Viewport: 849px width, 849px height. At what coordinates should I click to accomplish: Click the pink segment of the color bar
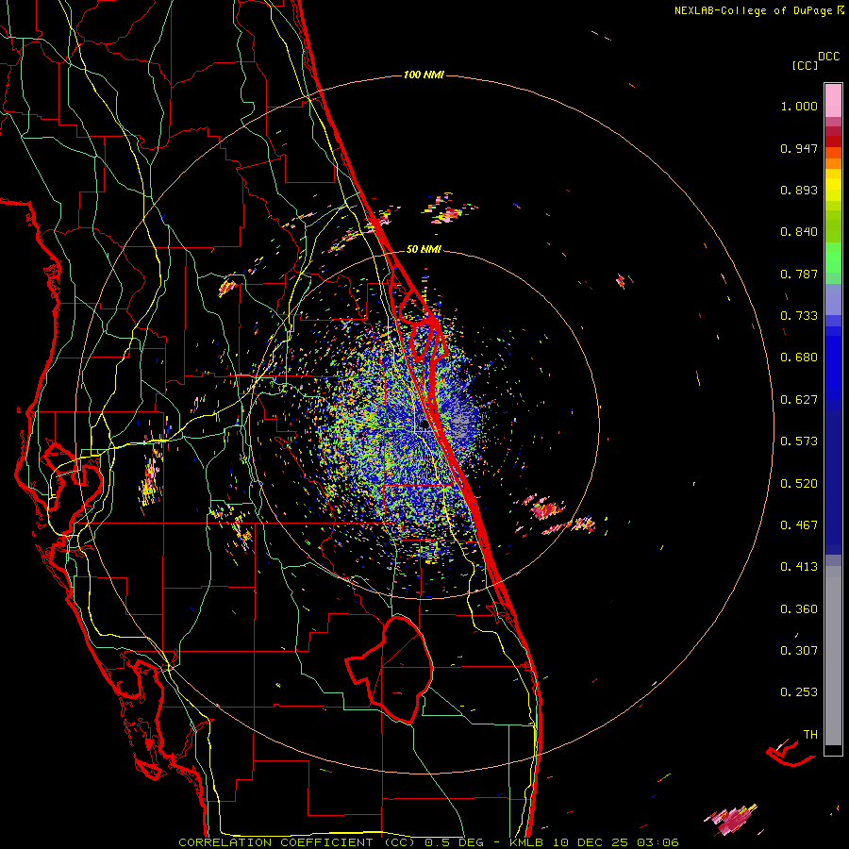(833, 101)
